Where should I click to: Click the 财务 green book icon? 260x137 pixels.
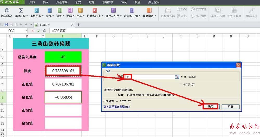click(60, 10)
